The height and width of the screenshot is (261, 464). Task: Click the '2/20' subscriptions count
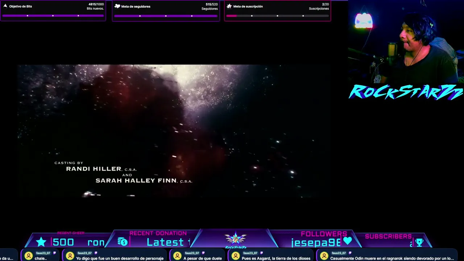[x=326, y=4]
